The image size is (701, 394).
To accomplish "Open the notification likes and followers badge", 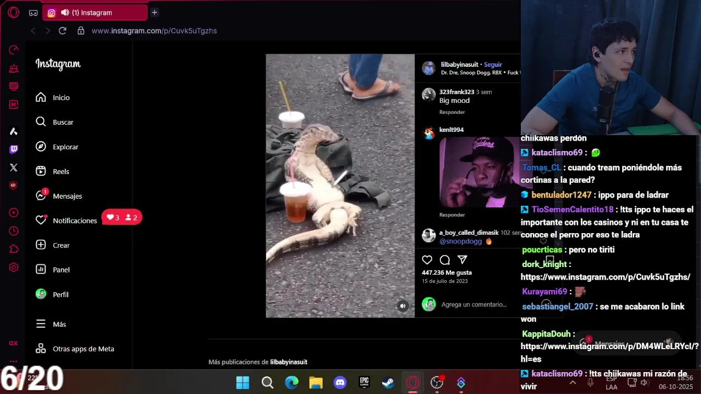I will pyautogui.click(x=122, y=217).
